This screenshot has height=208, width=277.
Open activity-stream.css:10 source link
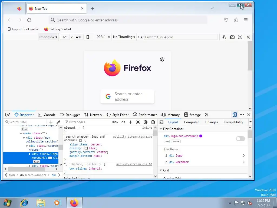click(x=134, y=164)
